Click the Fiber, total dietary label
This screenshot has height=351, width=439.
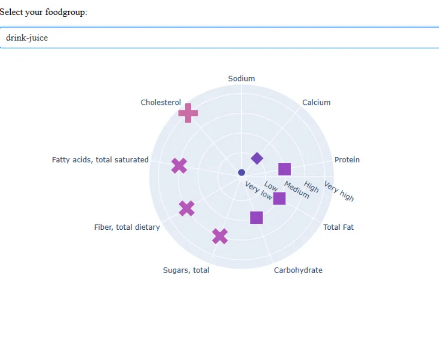coord(127,227)
